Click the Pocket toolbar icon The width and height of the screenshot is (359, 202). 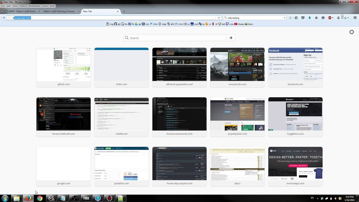coord(303,18)
